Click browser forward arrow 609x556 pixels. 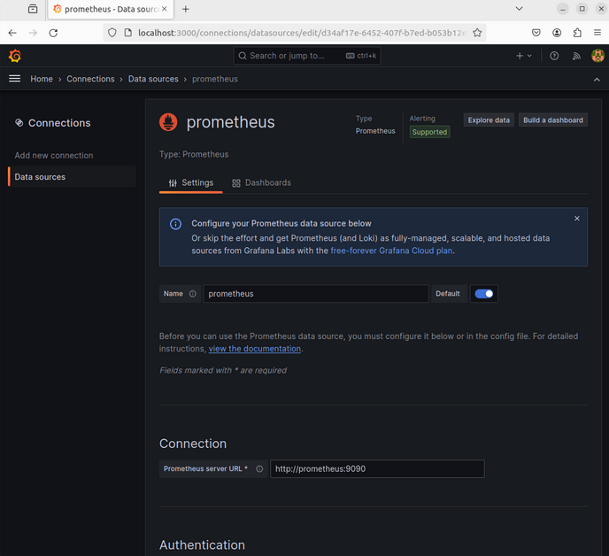(x=33, y=33)
